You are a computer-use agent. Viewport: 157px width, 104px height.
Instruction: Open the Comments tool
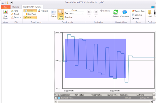click(x=124, y=14)
